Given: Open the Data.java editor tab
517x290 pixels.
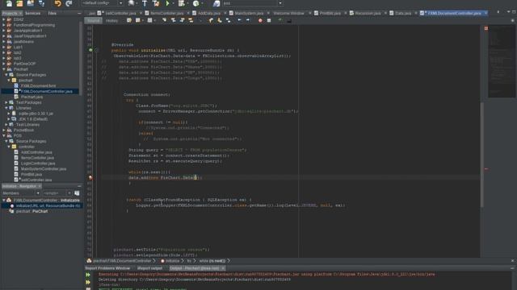Looking at the screenshot, I should 403,13.
